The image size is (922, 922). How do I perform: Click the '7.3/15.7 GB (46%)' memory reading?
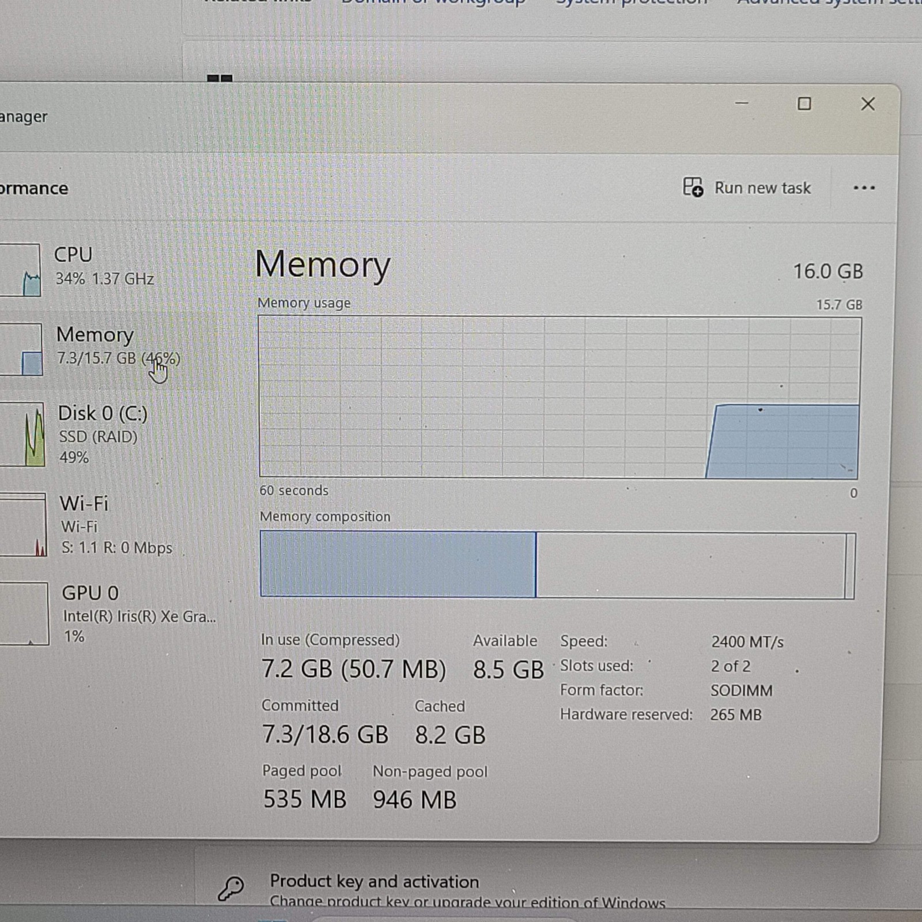(118, 358)
